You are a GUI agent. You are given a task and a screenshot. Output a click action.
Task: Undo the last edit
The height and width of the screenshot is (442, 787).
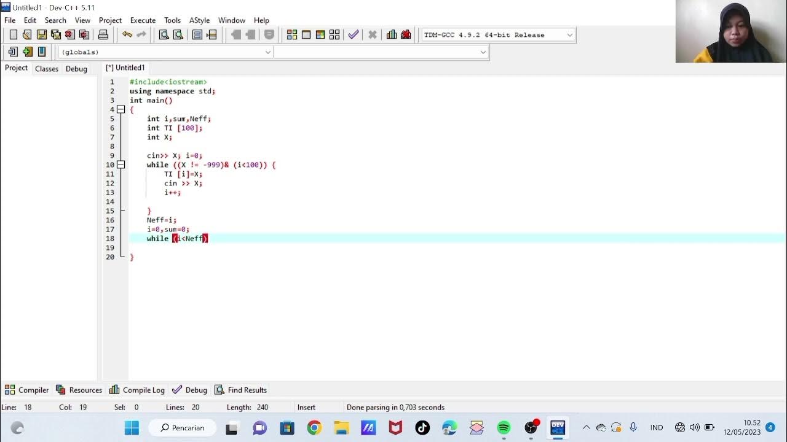[x=127, y=35]
